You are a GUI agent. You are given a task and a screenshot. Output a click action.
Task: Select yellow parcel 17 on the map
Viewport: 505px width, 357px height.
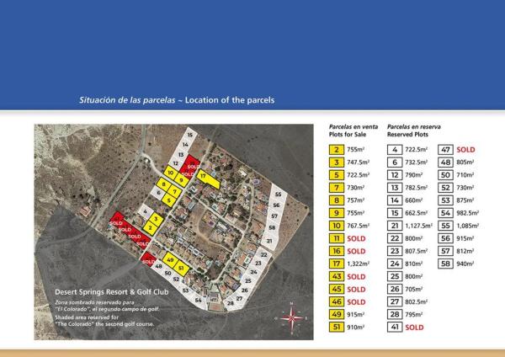(x=203, y=176)
